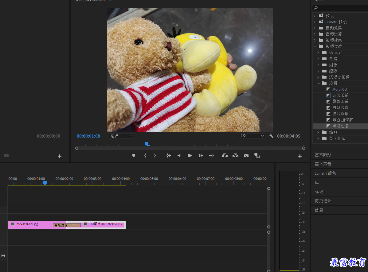
Task: Click the effects search field
Action: click(x=340, y=8)
